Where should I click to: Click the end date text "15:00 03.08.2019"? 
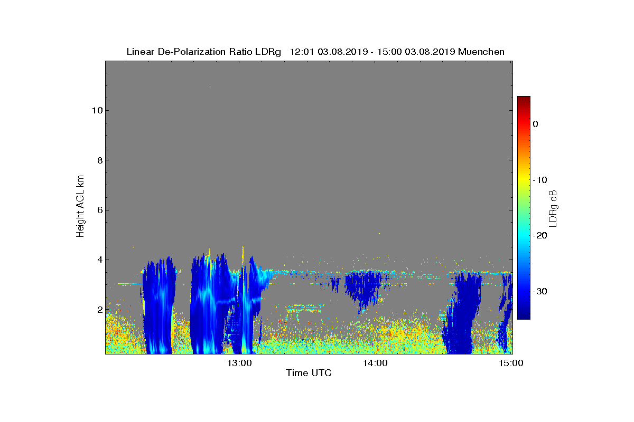416,52
